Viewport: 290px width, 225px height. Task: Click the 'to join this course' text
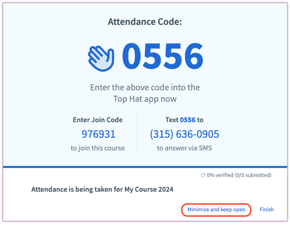click(x=98, y=148)
